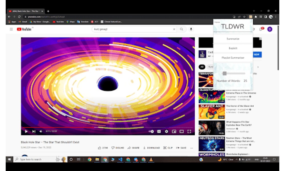
Task: Like the video with thumbs up
Action: point(103,148)
